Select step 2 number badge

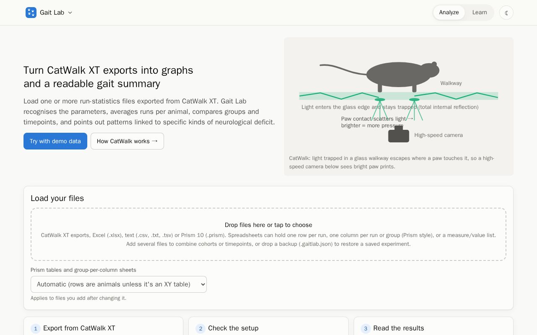(201, 329)
